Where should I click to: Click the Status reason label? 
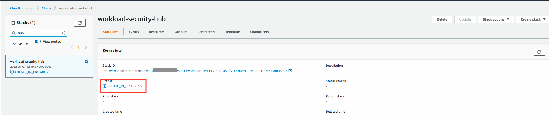pos(336,81)
